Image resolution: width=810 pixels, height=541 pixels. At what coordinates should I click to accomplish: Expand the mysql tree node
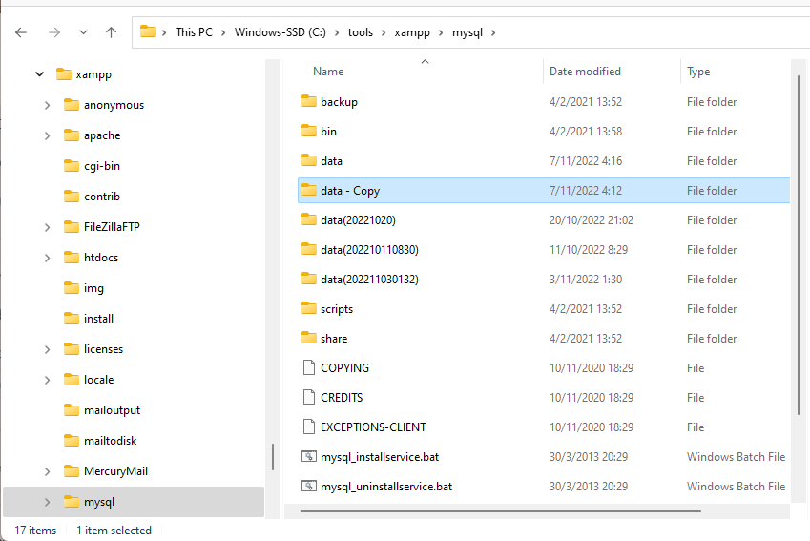48,502
